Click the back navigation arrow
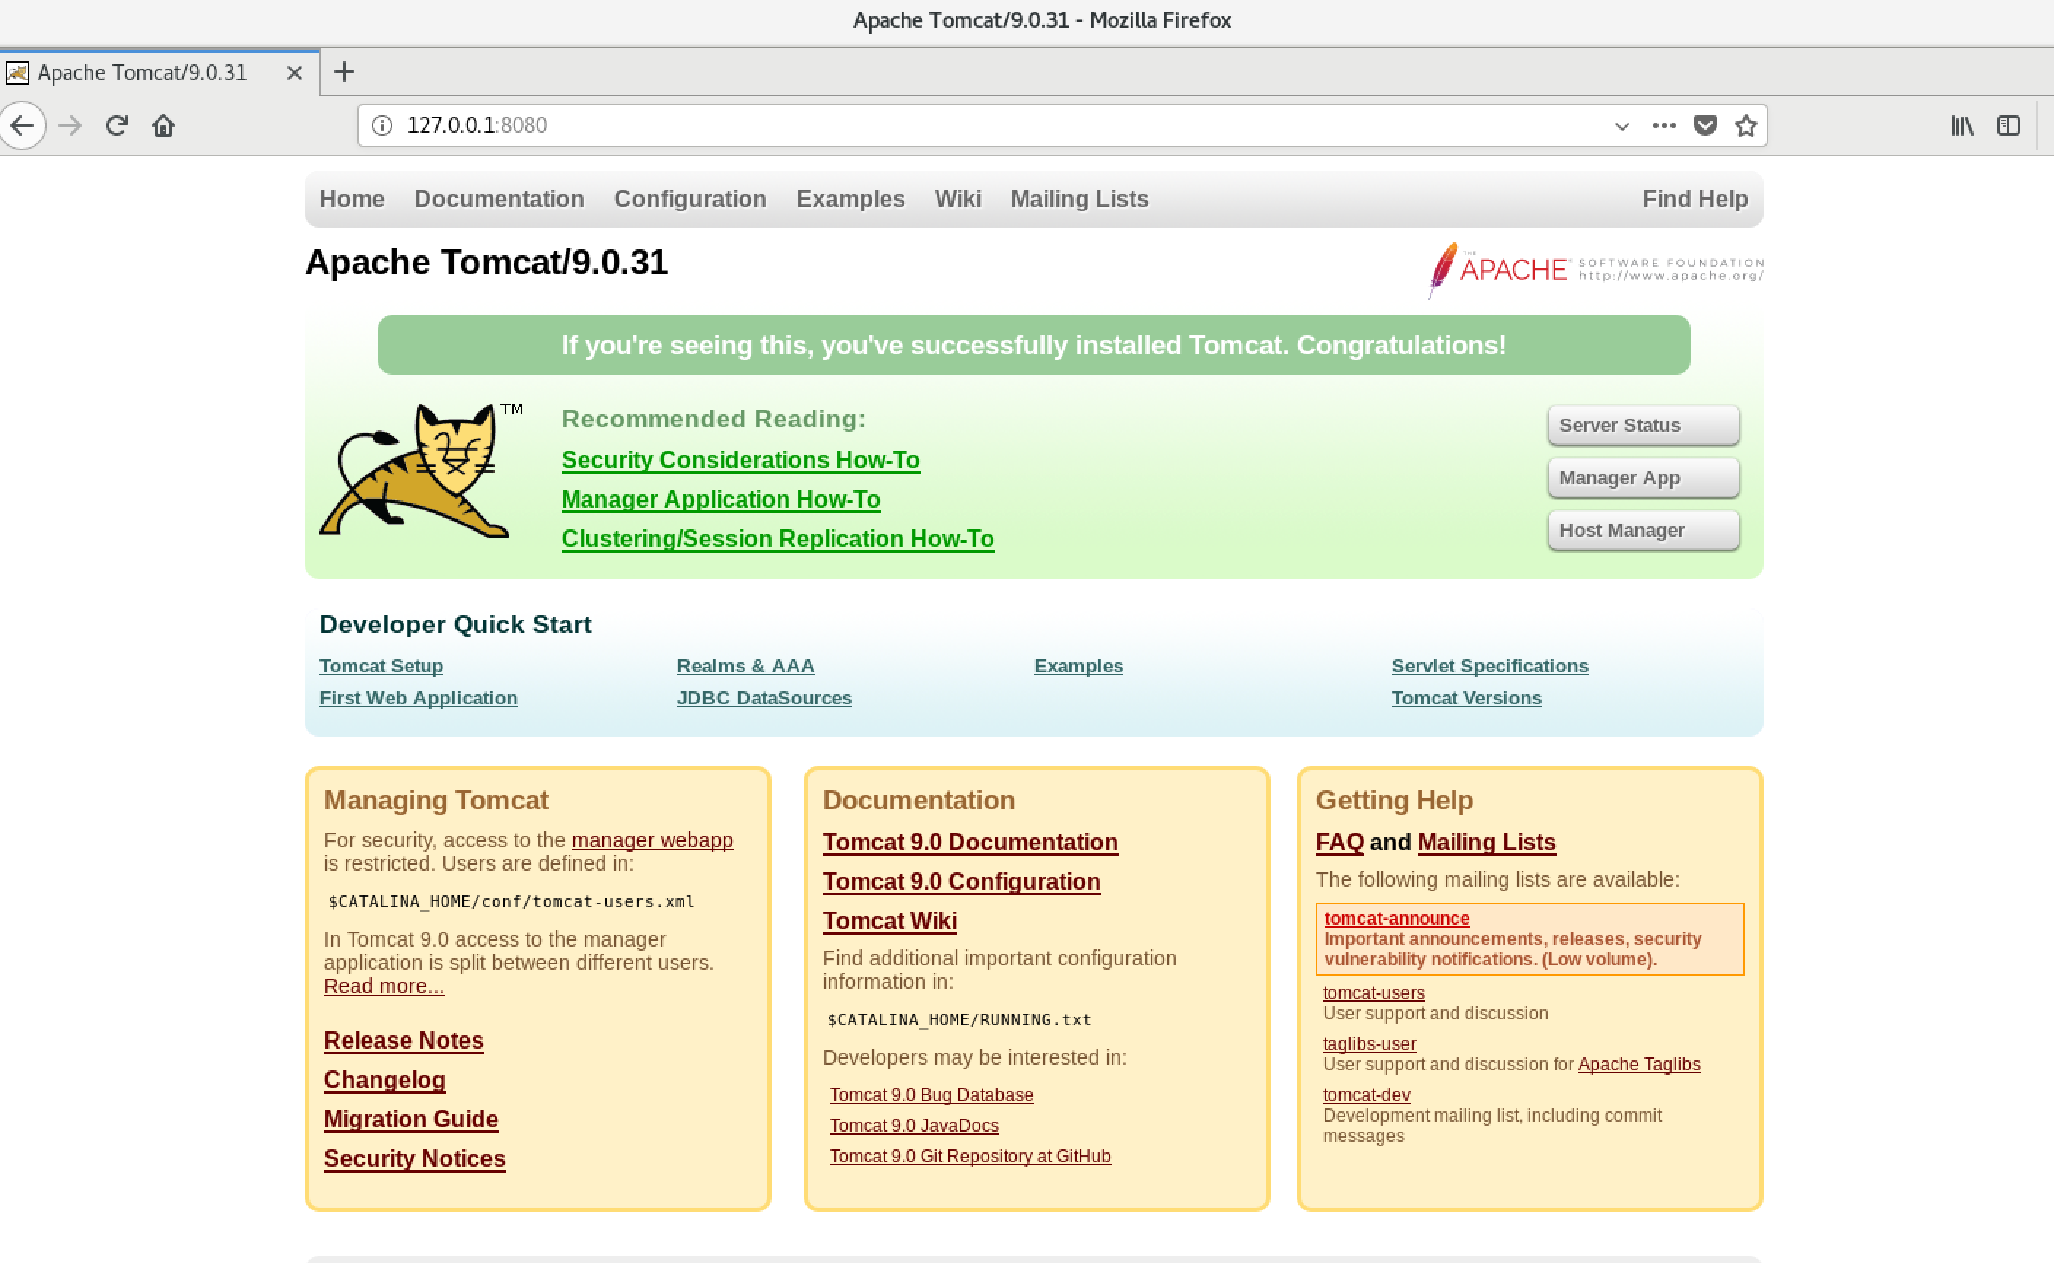The width and height of the screenshot is (2054, 1263). pyautogui.click(x=23, y=125)
